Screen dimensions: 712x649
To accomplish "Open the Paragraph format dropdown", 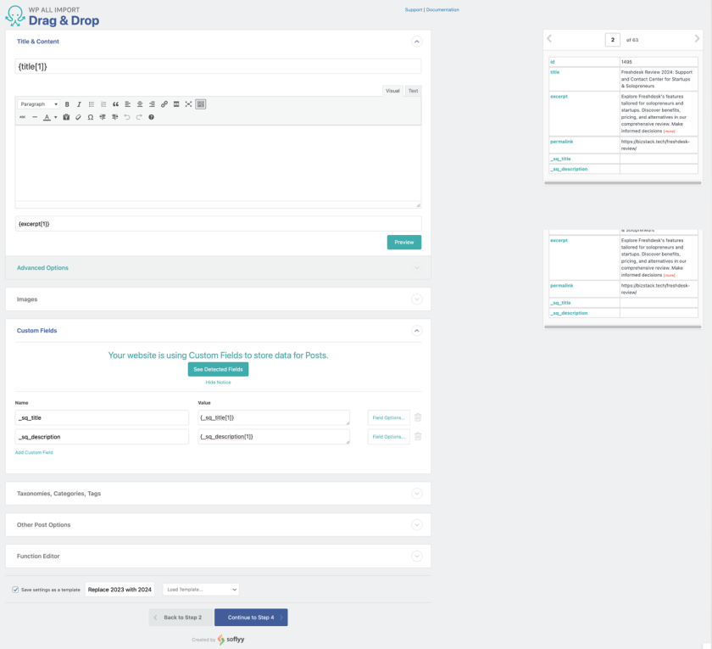I will pos(38,104).
